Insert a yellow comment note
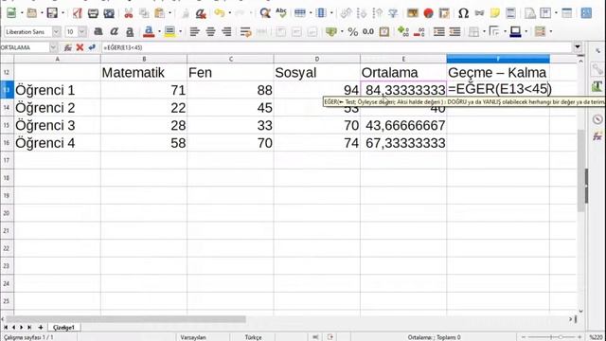This screenshot has width=606, height=341. [494, 13]
